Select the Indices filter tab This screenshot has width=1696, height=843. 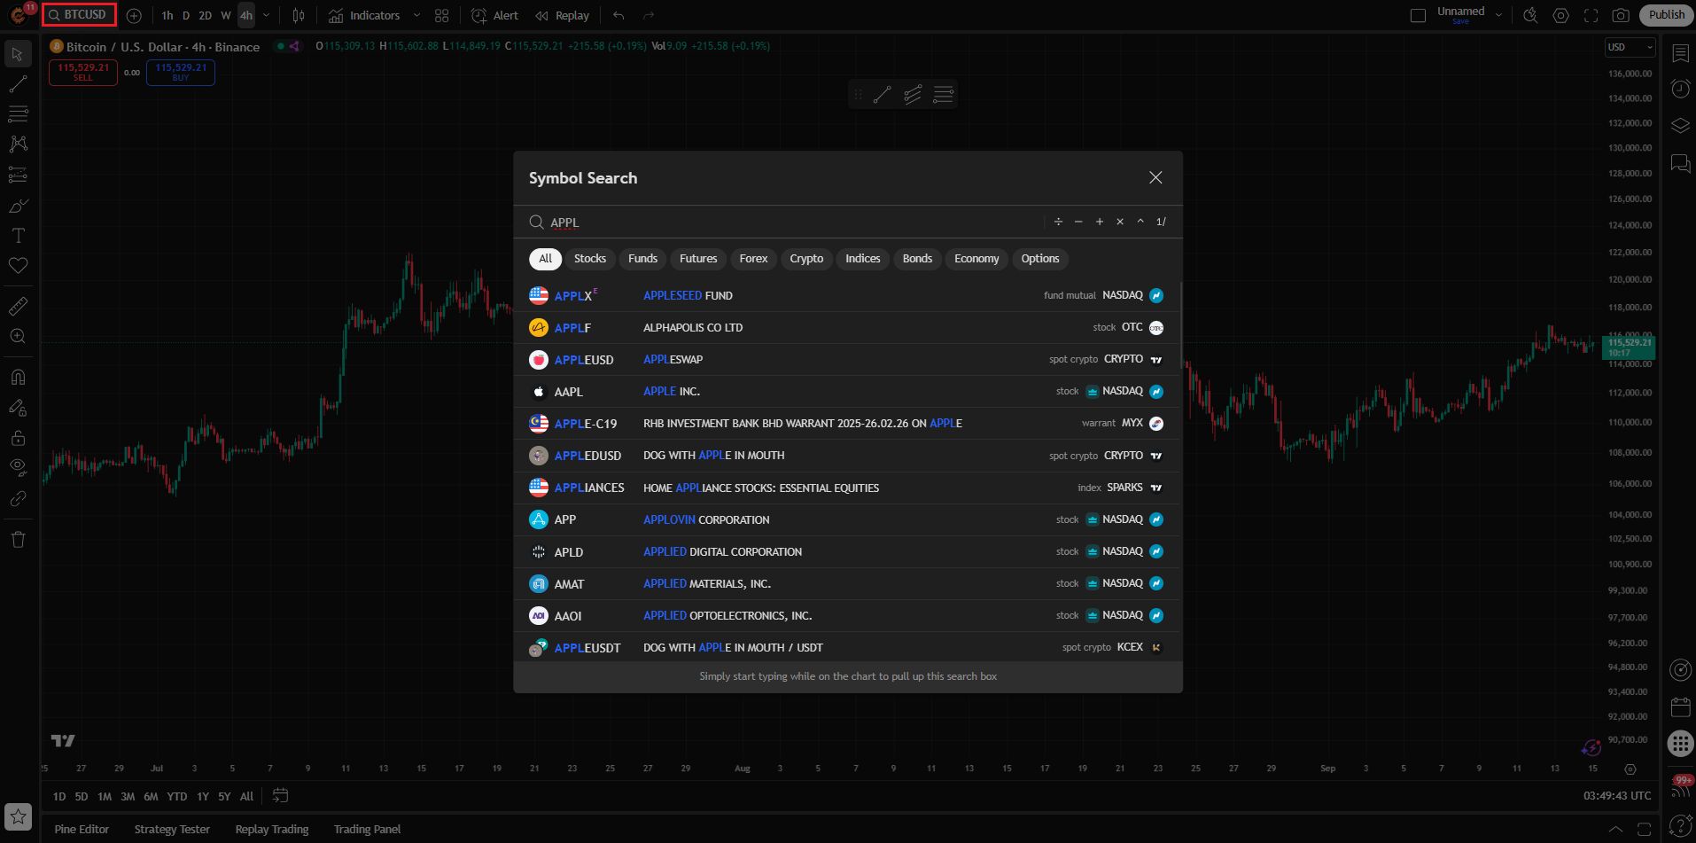[862, 259]
